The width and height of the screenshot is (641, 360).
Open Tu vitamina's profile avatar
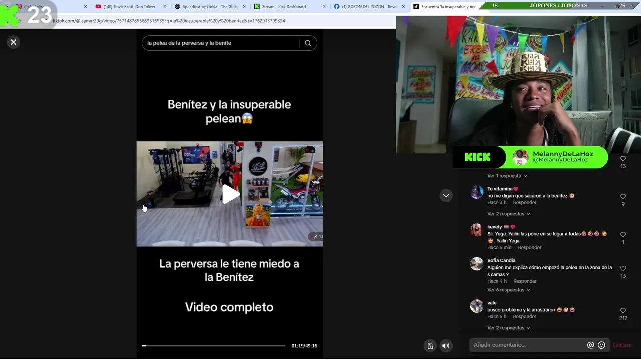477,192
